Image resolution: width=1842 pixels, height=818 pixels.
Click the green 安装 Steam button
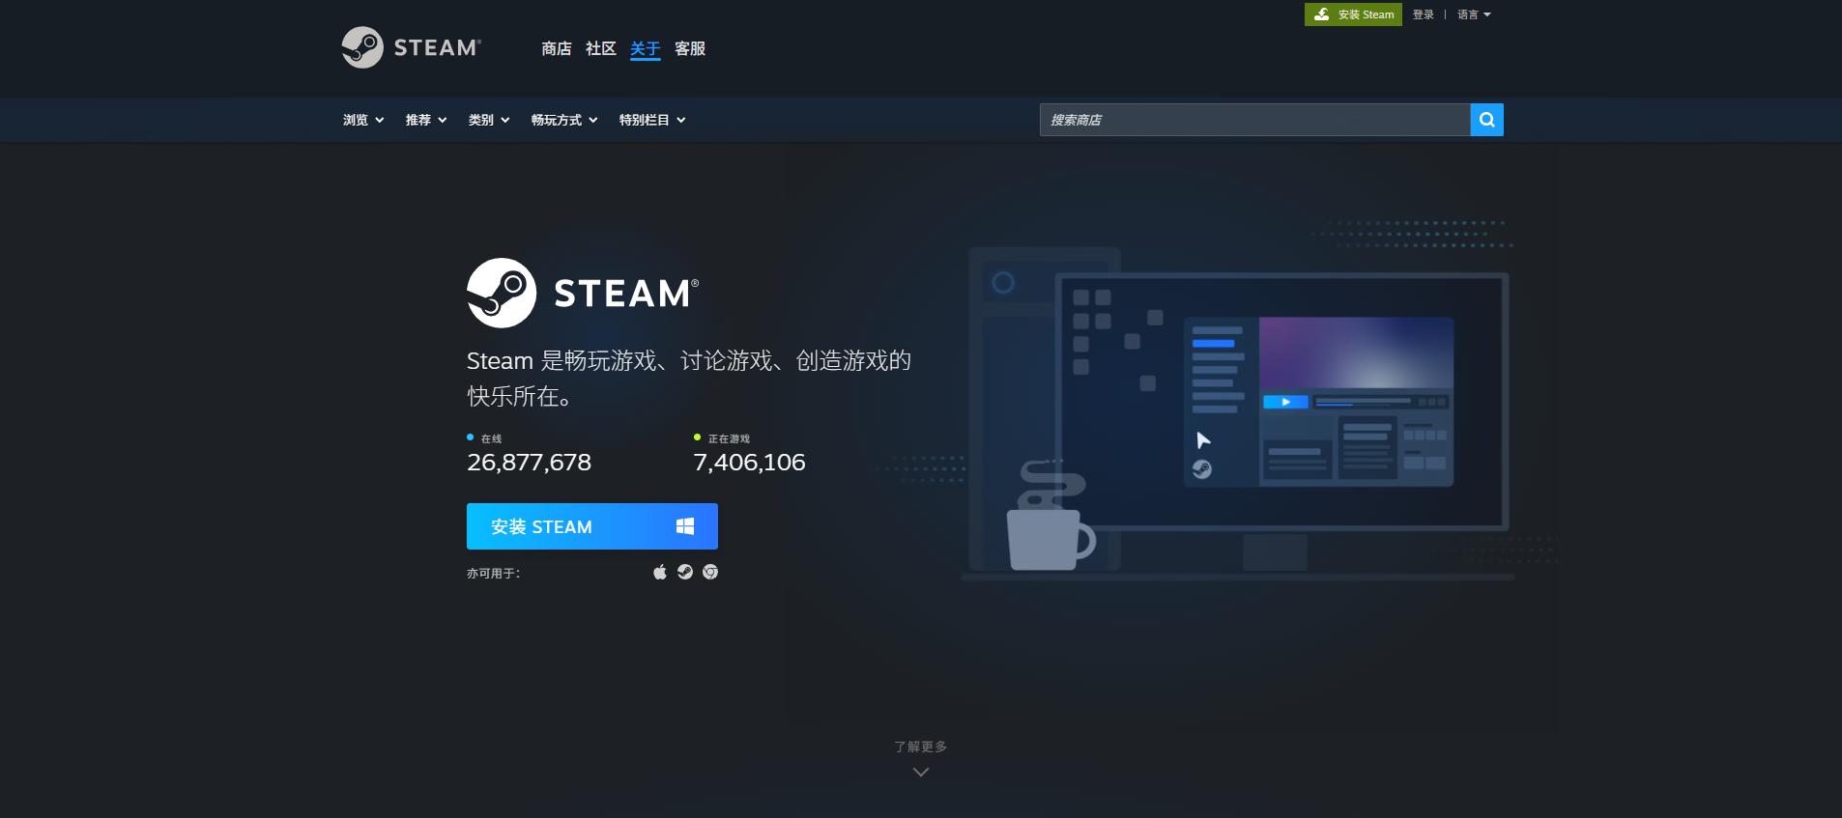coord(1353,14)
